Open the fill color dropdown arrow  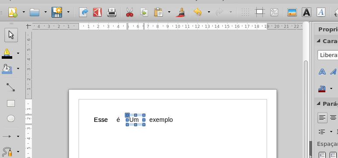tap(18, 69)
